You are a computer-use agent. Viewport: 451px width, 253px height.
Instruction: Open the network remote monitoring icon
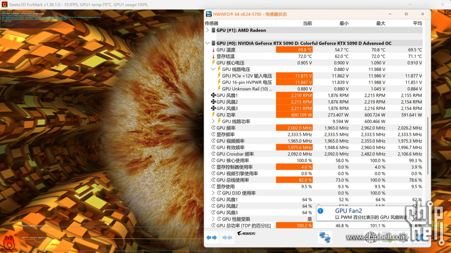[x=324, y=237]
